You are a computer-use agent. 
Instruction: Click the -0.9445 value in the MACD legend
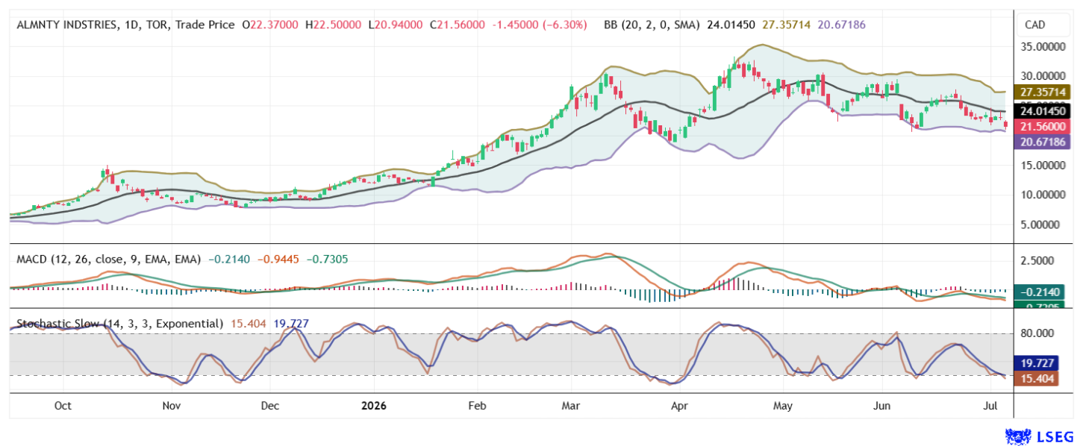[x=278, y=260]
